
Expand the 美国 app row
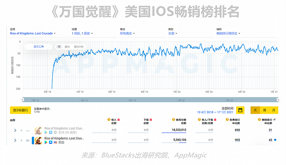15,141
